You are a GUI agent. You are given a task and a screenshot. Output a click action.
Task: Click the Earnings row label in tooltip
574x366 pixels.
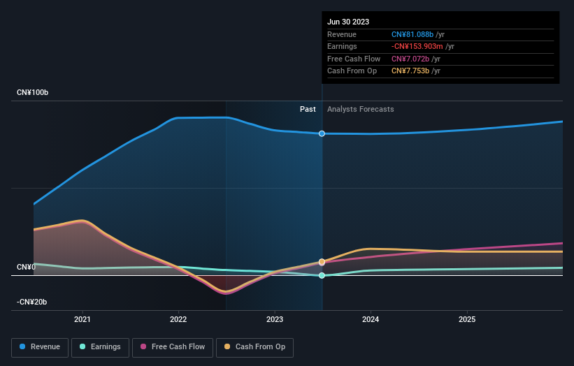(x=342, y=46)
